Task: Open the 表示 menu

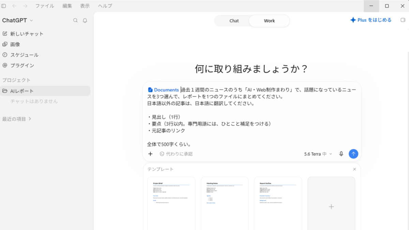Action: pos(85,6)
